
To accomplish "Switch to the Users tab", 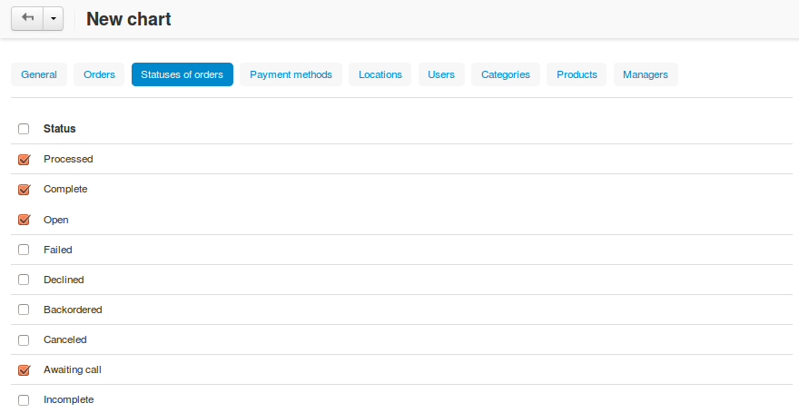I will coord(441,74).
